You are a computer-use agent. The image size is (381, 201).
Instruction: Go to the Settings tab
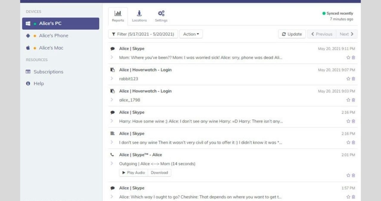[161, 16]
